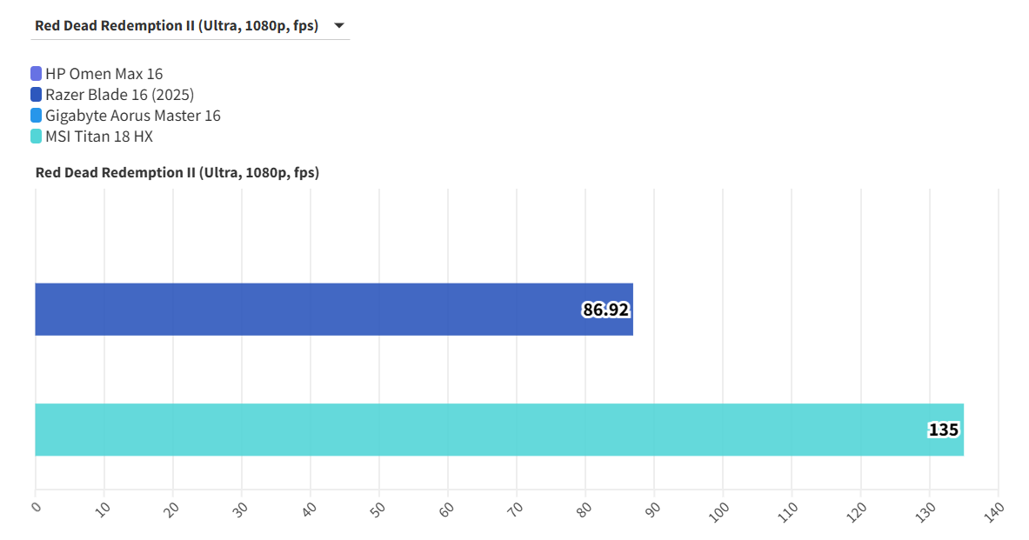
Task: Click the 86.92 value label
Action: tap(605, 310)
